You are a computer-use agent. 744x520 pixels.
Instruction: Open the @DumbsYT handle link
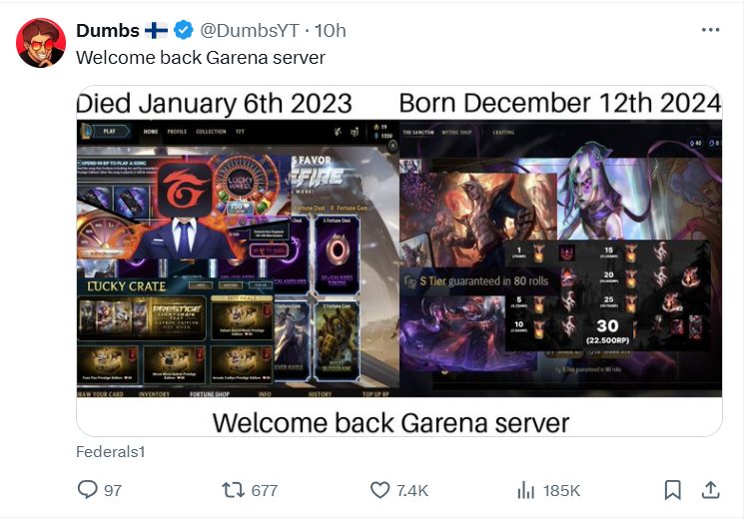250,30
